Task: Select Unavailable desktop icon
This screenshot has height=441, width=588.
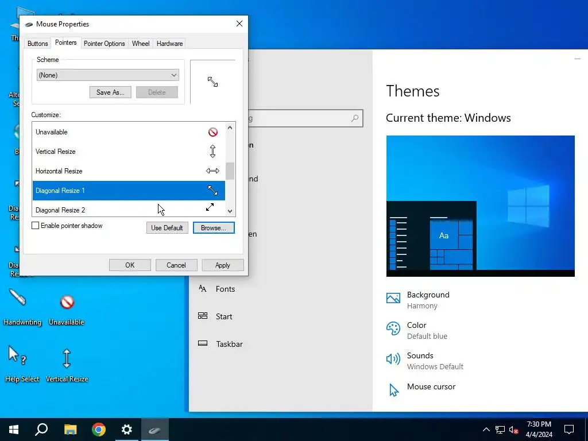Action: 67,308
